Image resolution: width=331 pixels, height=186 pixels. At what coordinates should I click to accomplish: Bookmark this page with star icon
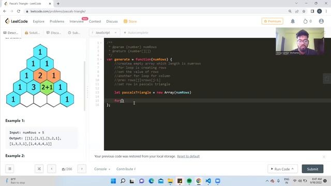click(304, 11)
